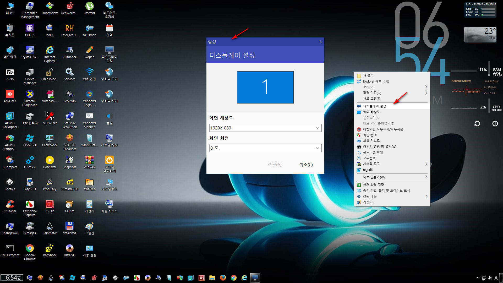Open 7-Zip desktop icon

coord(10,74)
